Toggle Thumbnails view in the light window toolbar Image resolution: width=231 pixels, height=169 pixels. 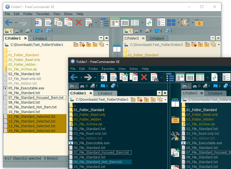click(135, 22)
